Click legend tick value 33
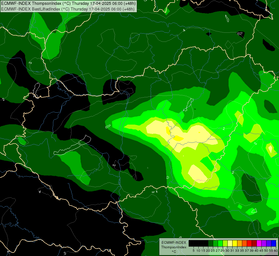This screenshot has width=279, height=256. point(237,251)
